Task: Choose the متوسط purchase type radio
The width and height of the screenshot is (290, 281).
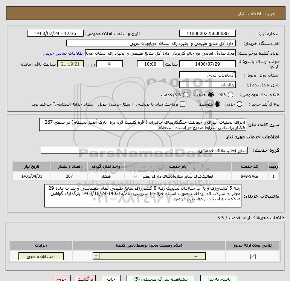Action: [217, 104]
